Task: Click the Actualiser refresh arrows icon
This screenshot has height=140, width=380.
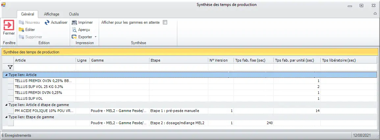Action: pos(47,22)
